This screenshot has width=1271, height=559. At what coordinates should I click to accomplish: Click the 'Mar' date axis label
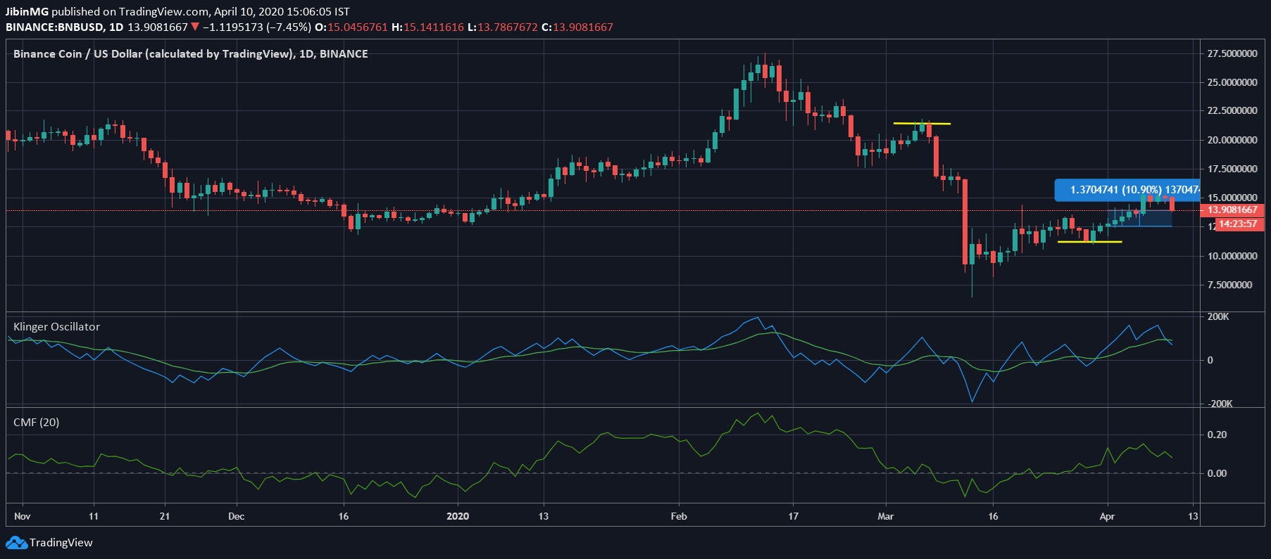[x=886, y=517]
